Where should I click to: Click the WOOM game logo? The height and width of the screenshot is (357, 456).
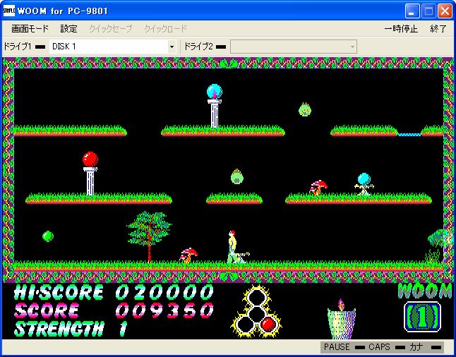424,291
